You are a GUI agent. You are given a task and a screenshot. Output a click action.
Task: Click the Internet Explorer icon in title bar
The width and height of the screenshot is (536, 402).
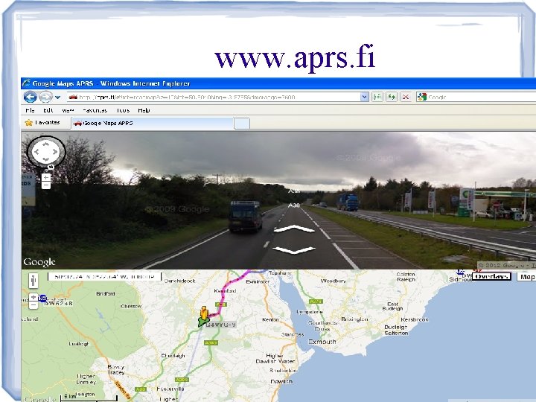tap(26, 83)
